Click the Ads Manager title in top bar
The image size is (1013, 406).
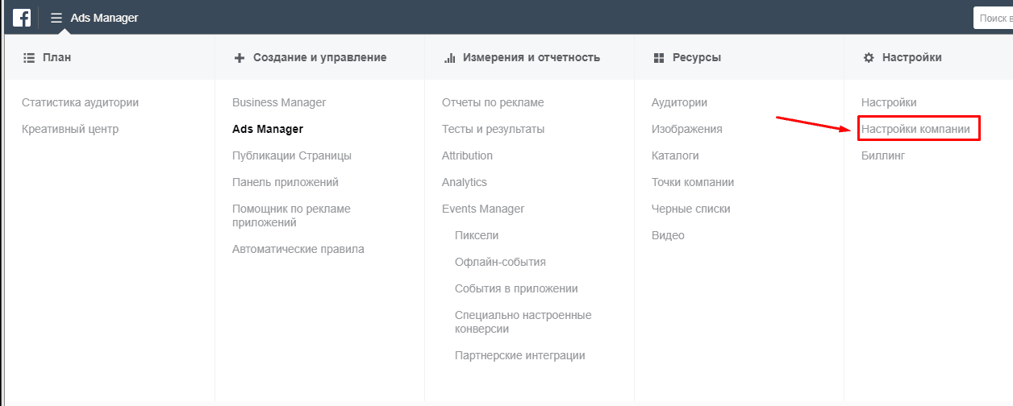105,18
